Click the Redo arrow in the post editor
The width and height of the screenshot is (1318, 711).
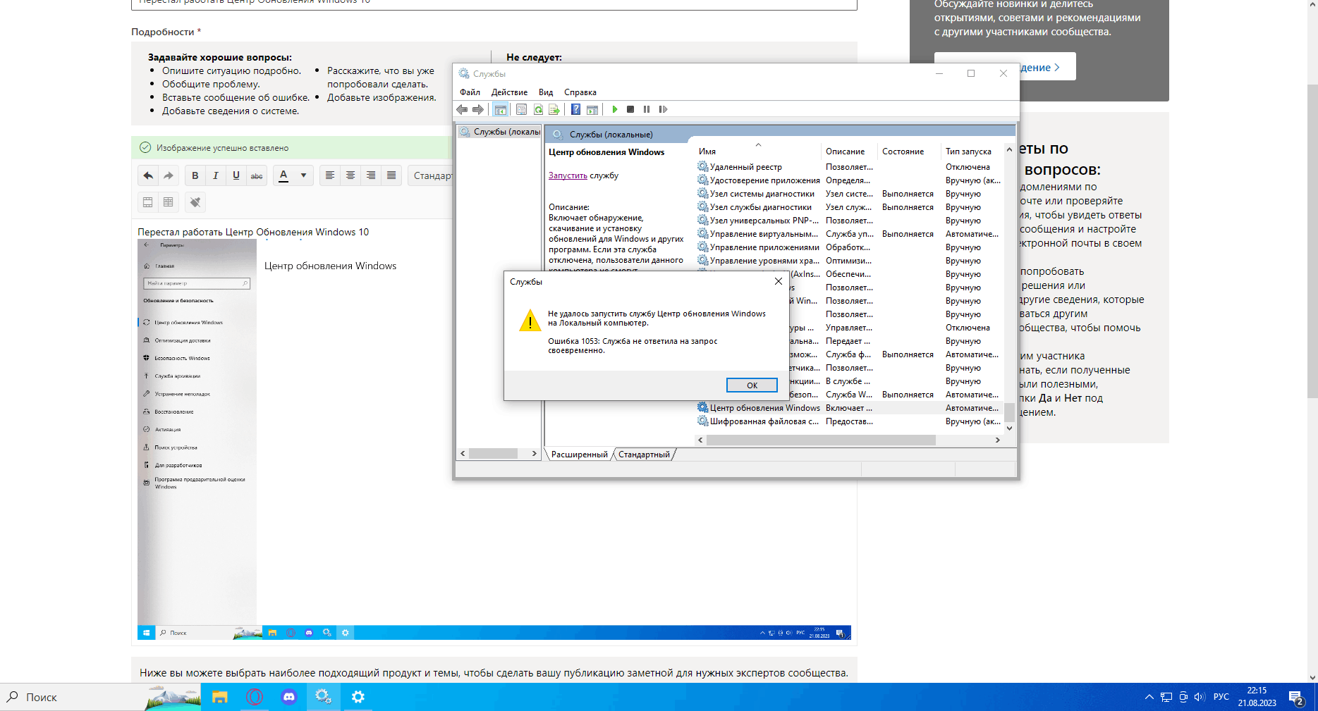pos(168,175)
